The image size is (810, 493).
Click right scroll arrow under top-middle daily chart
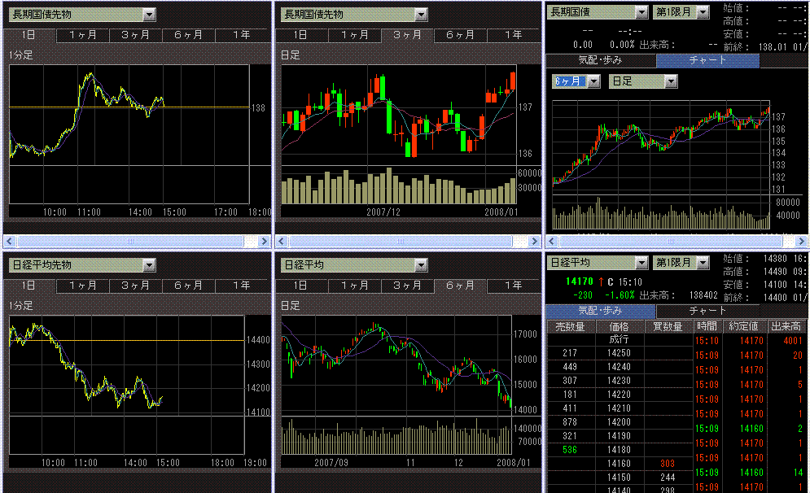tap(535, 242)
